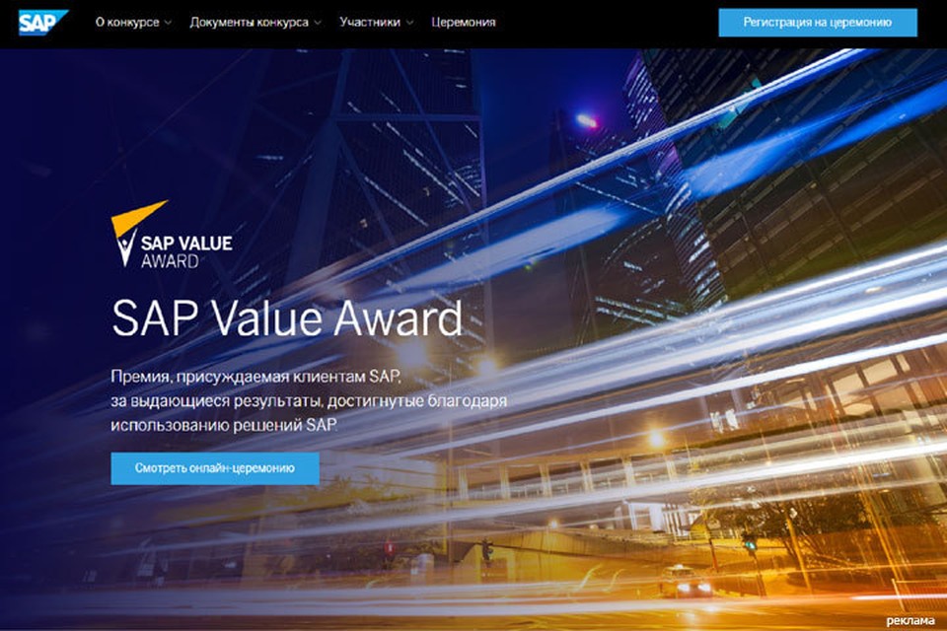The image size is (947, 631).
Task: Click the SAP Value Award emblem
Action: (172, 235)
